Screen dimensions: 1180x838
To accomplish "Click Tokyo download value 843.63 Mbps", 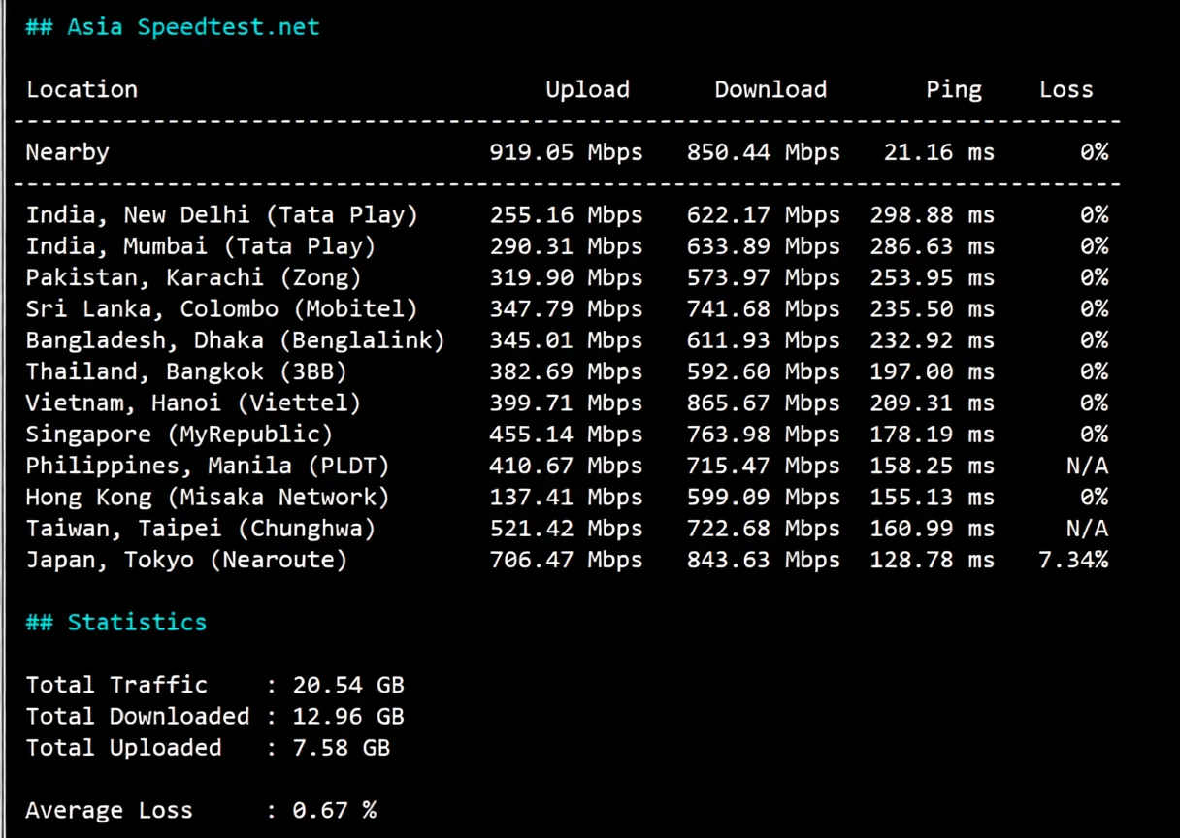I will [763, 561].
